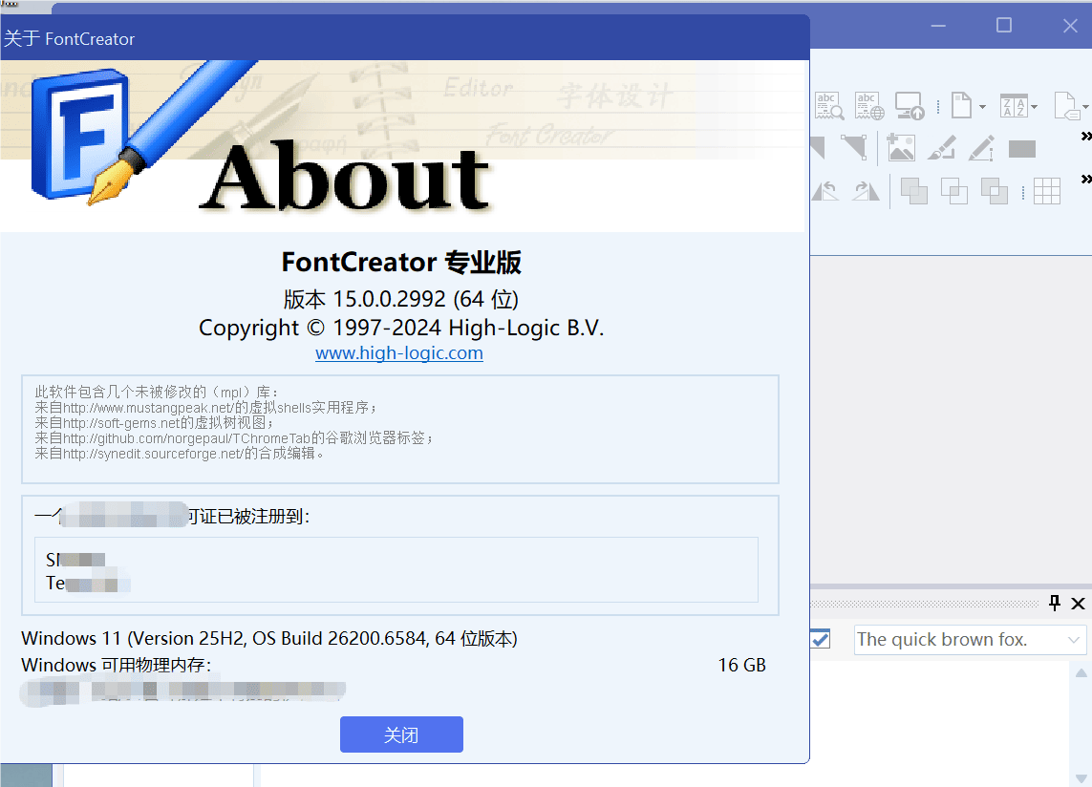Select the draw contour pencil tool

click(x=980, y=148)
